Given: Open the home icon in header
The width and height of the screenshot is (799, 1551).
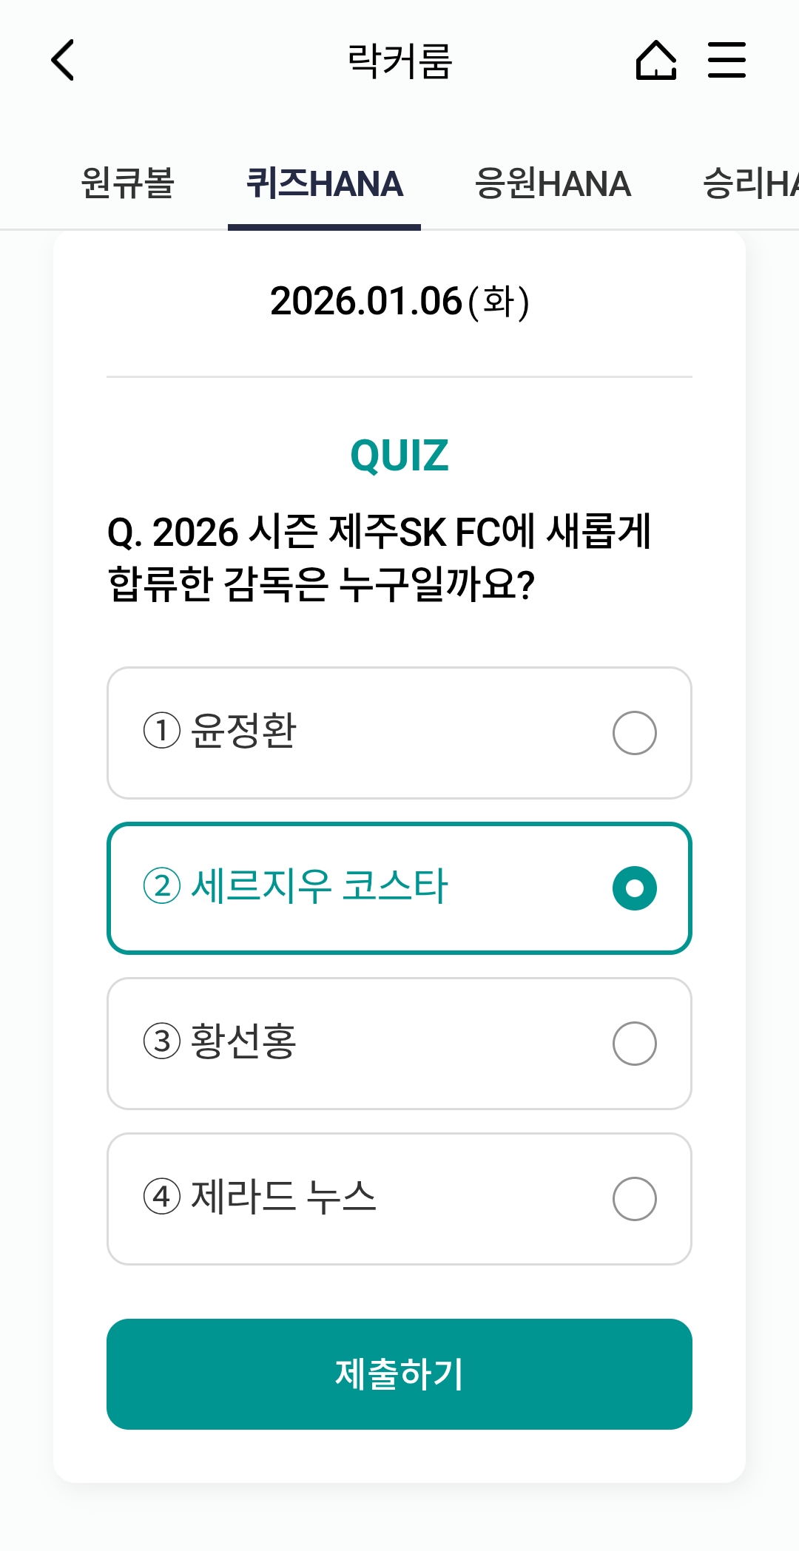Looking at the screenshot, I should tap(656, 60).
